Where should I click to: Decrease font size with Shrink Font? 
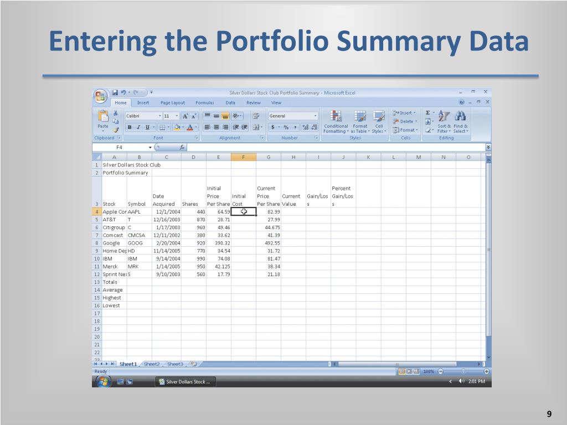click(x=194, y=116)
